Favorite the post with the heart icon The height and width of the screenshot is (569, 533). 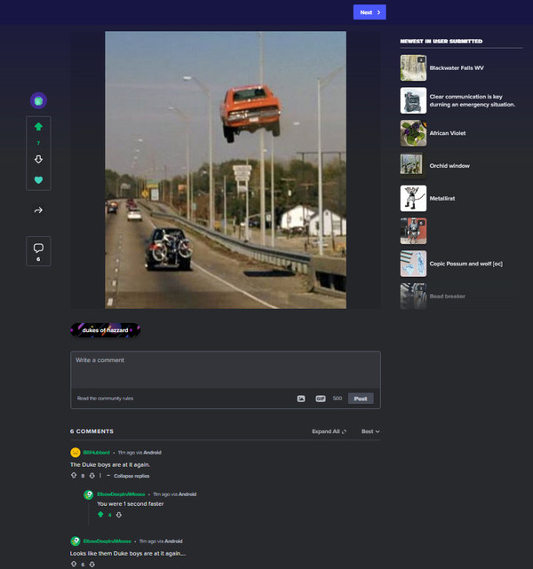tap(38, 180)
